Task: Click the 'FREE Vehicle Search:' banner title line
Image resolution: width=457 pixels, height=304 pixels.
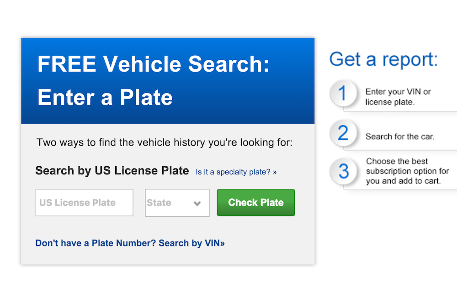Action: click(153, 64)
